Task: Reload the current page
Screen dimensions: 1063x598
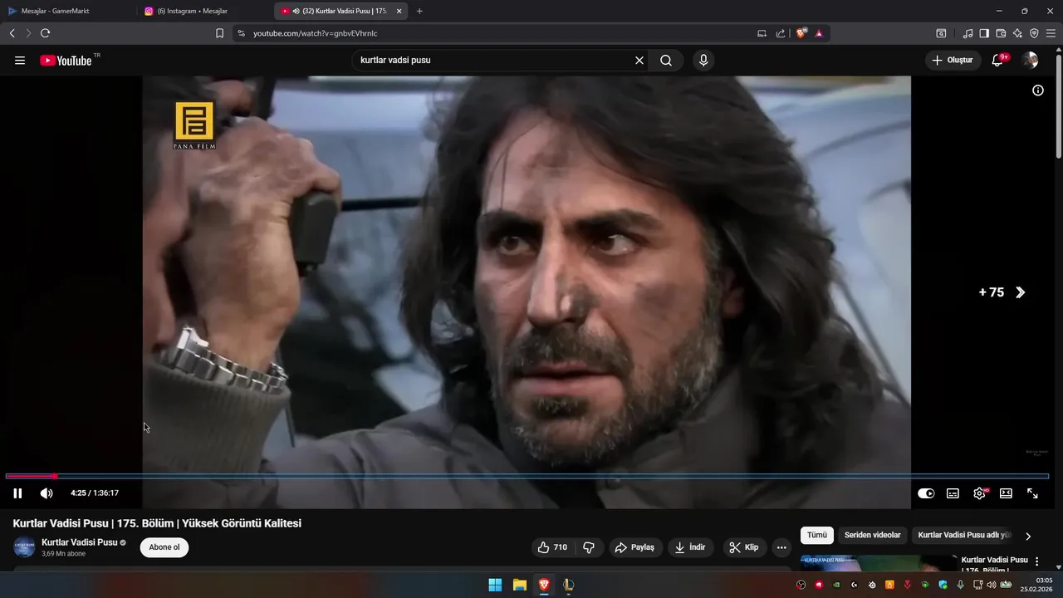Action: (x=45, y=33)
